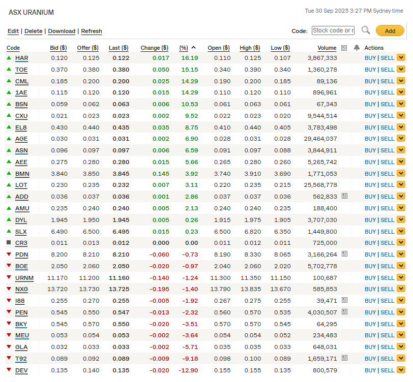Viewport: 413px width, 382px height.
Task: Expand actions dropdown for BOE
Action: [401, 266]
